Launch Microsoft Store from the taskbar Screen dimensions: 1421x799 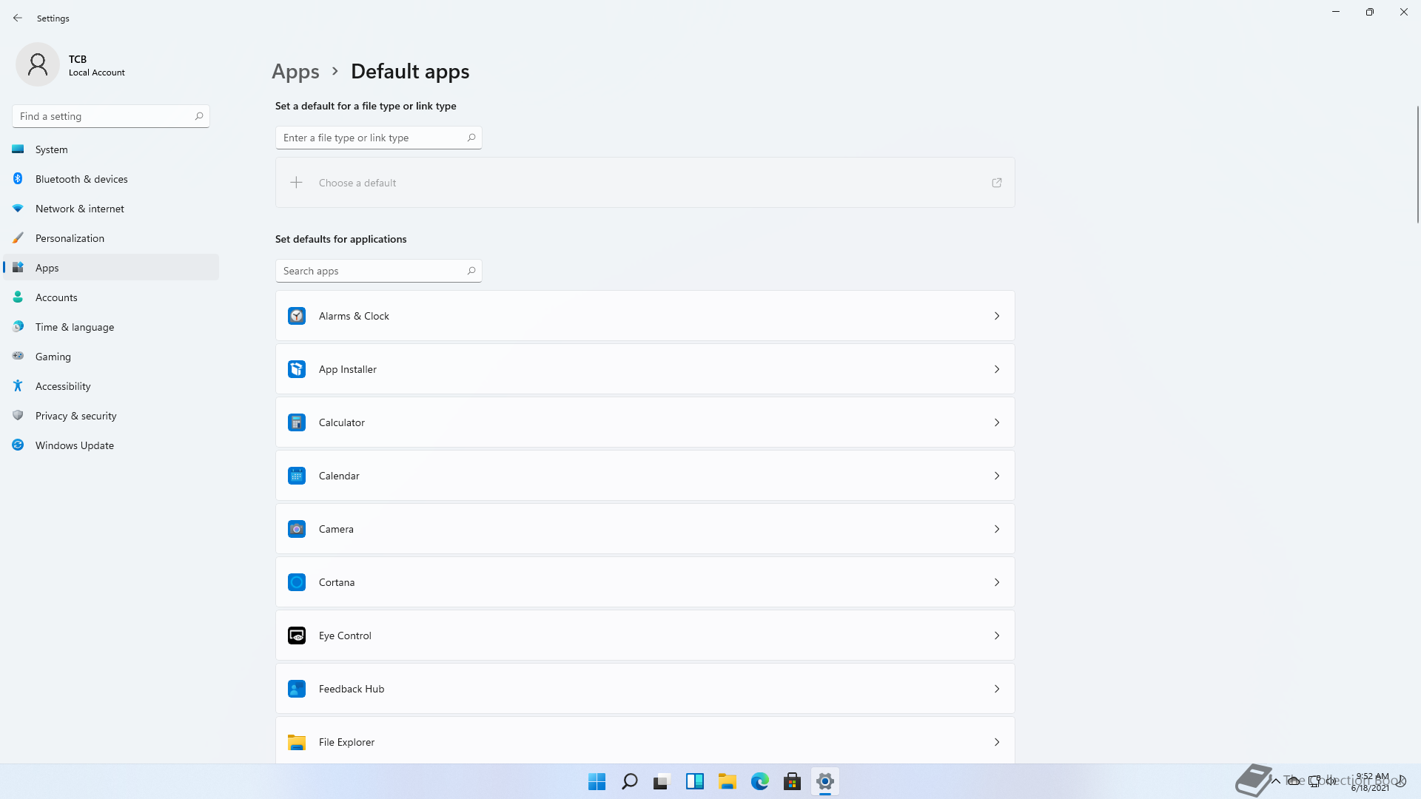click(x=793, y=781)
